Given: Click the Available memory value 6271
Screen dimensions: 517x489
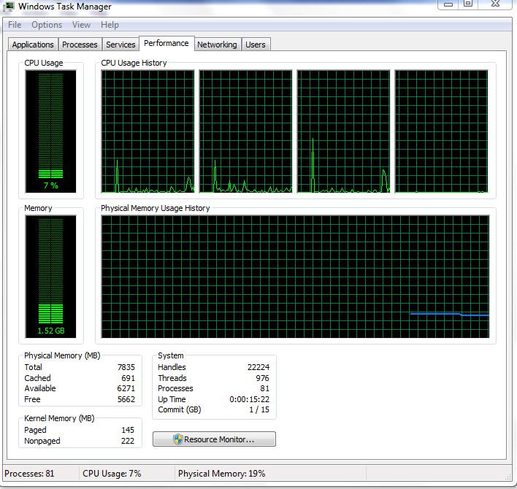Looking at the screenshot, I should click(x=126, y=388).
